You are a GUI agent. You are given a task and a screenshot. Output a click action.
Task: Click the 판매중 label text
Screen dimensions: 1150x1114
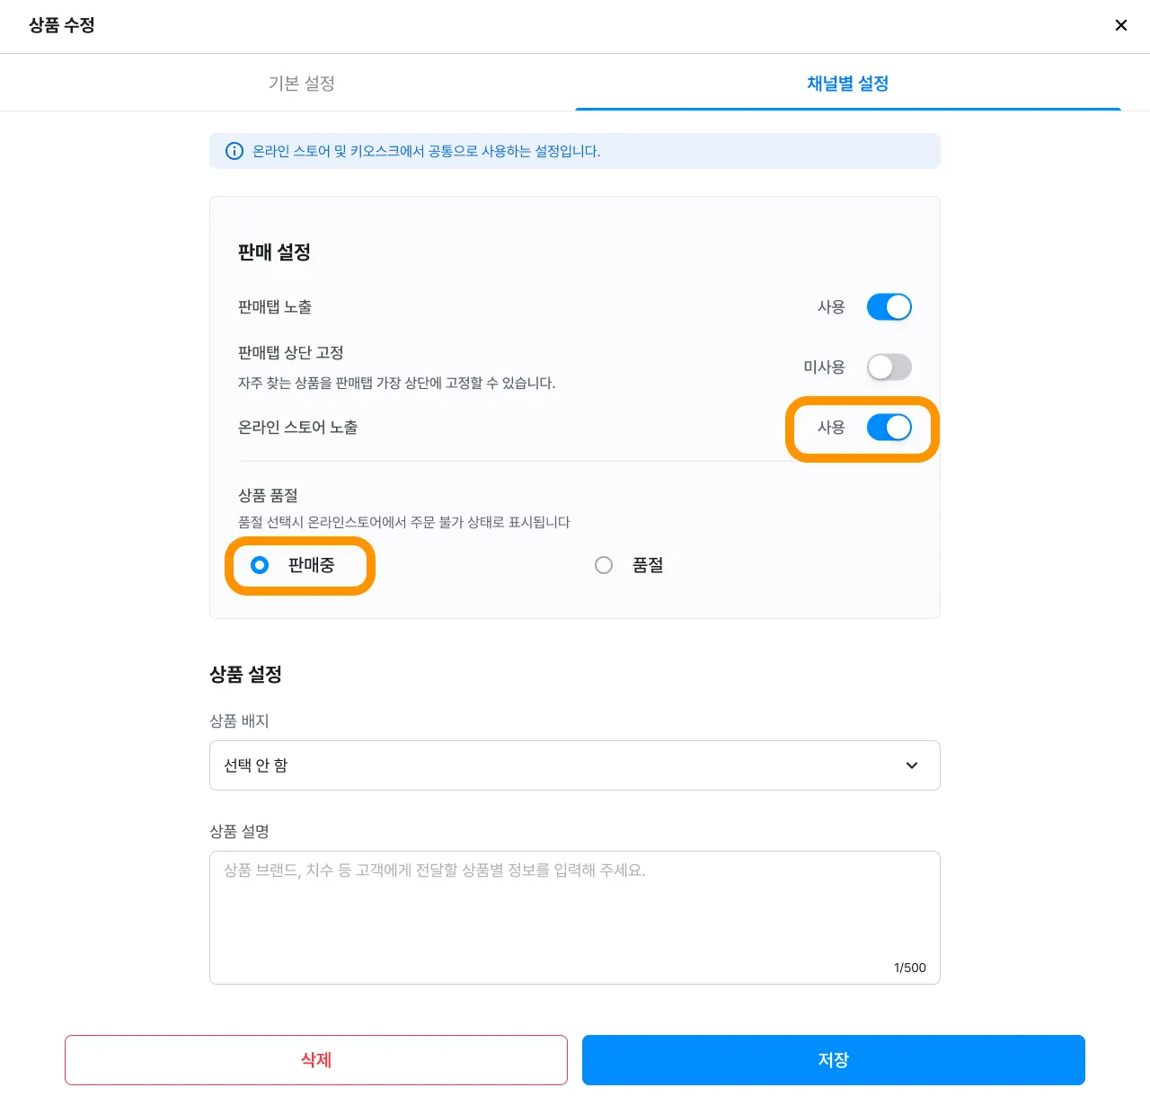click(x=311, y=565)
